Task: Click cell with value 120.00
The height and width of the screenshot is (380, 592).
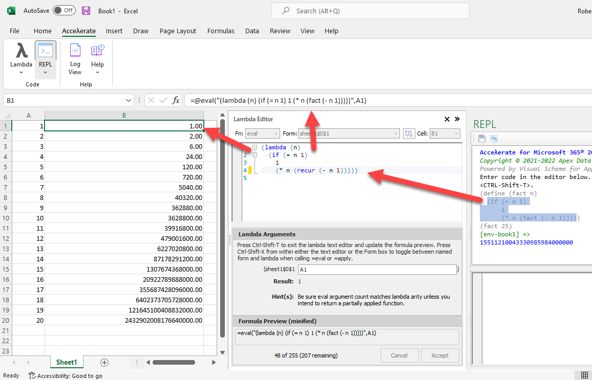Action: click(124, 167)
